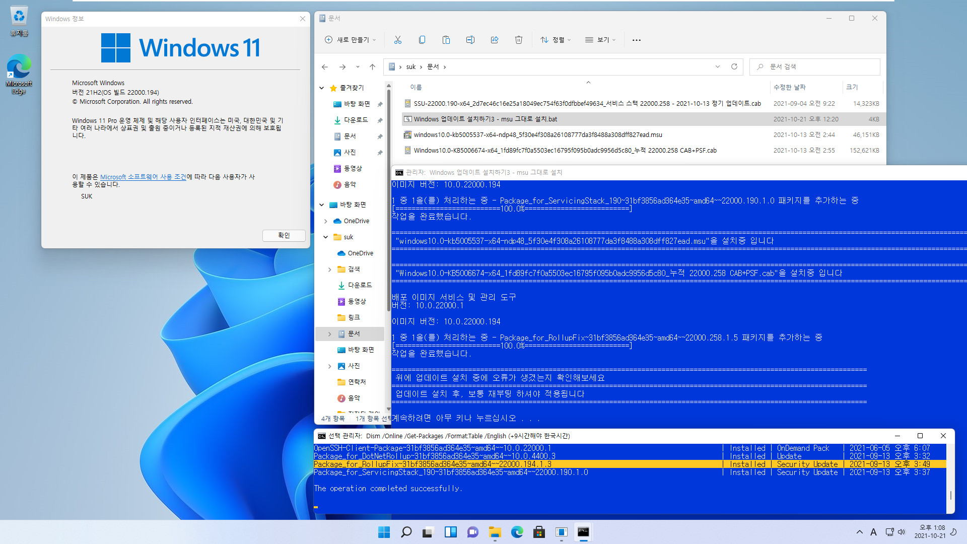This screenshot has height=544, width=967.
Task: Click suk in address bar breadcrumb
Action: (x=411, y=66)
